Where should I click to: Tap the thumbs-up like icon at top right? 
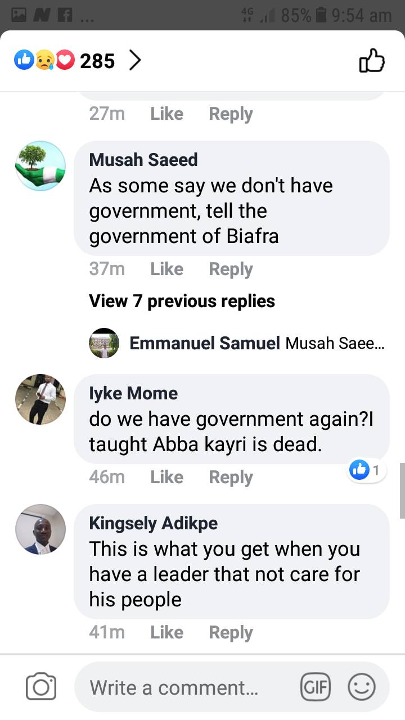tap(372, 61)
